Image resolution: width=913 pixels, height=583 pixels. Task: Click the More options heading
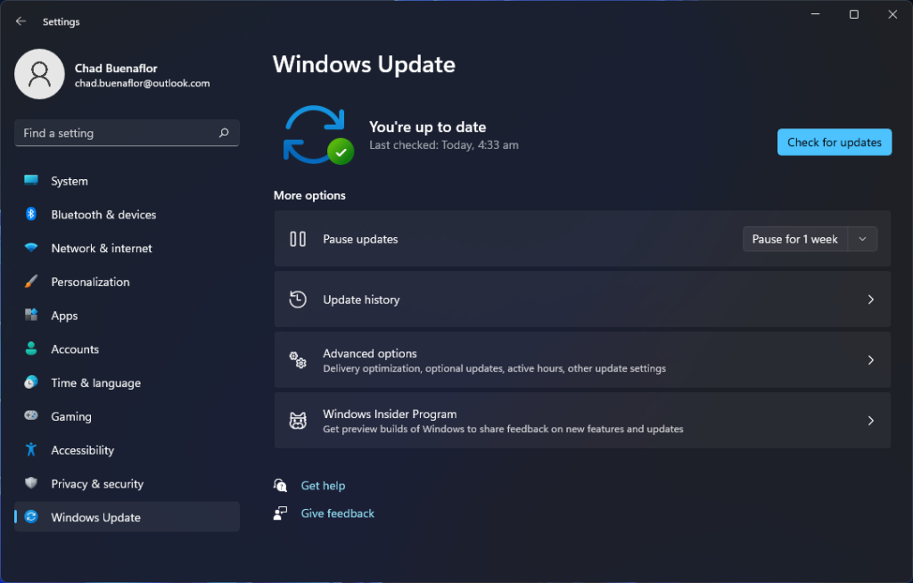tap(309, 195)
